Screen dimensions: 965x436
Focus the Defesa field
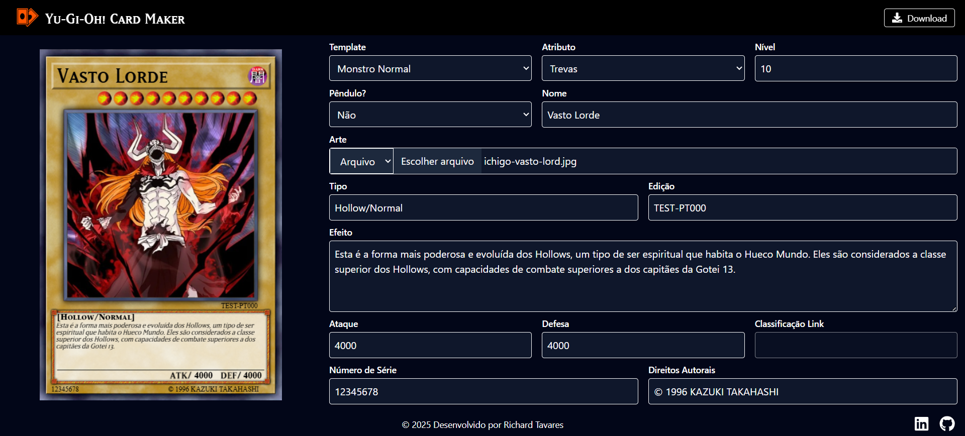[x=643, y=345]
